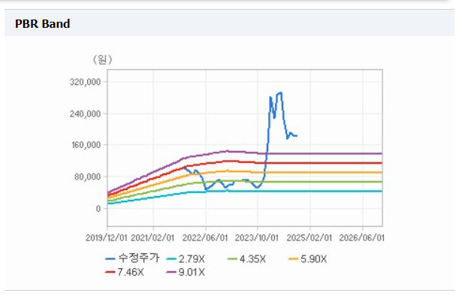The height and width of the screenshot is (299, 462).
Task: Click the 2022/06/01 date label
Action: [205, 237]
